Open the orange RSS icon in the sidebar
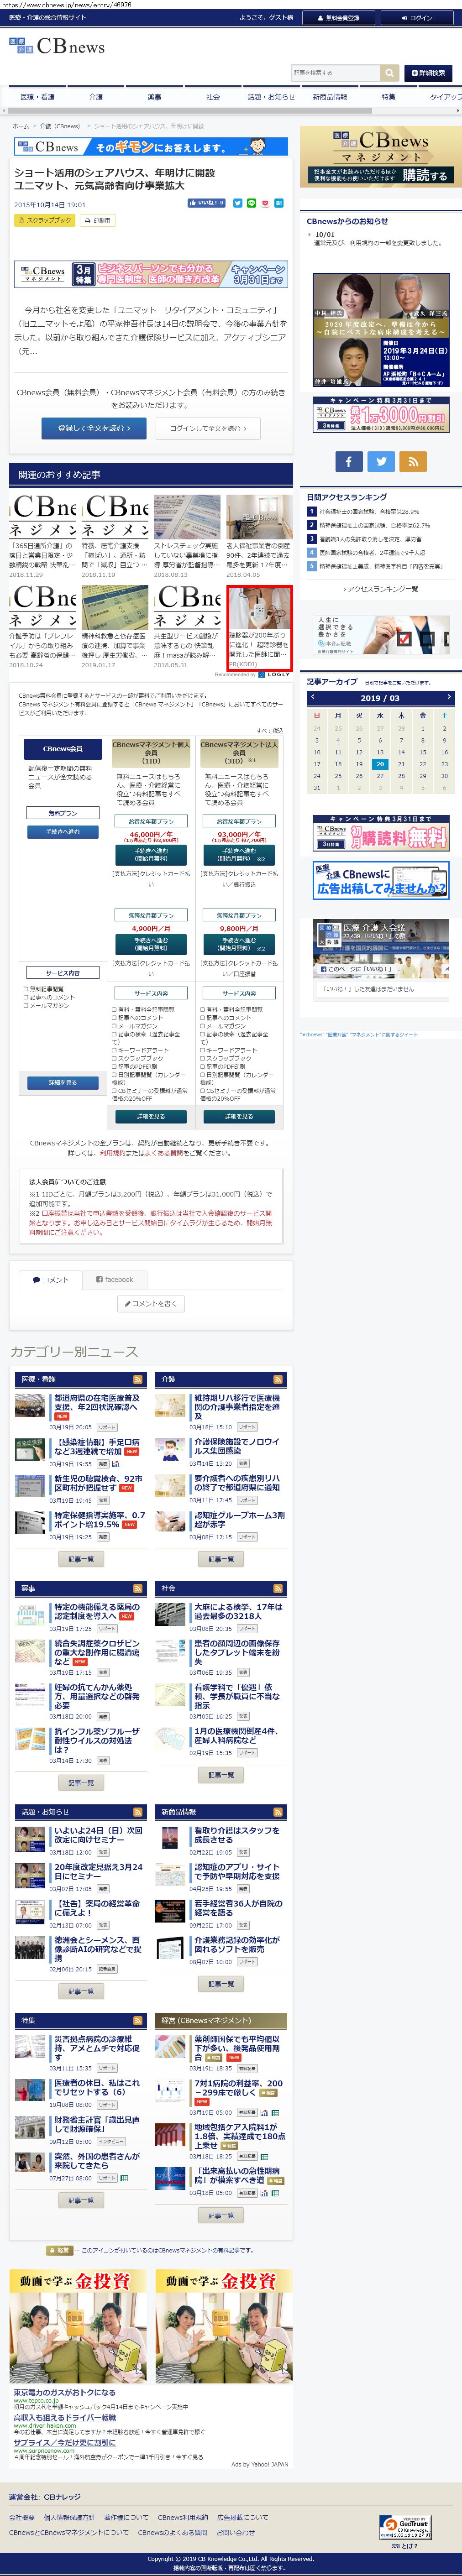 (x=413, y=461)
